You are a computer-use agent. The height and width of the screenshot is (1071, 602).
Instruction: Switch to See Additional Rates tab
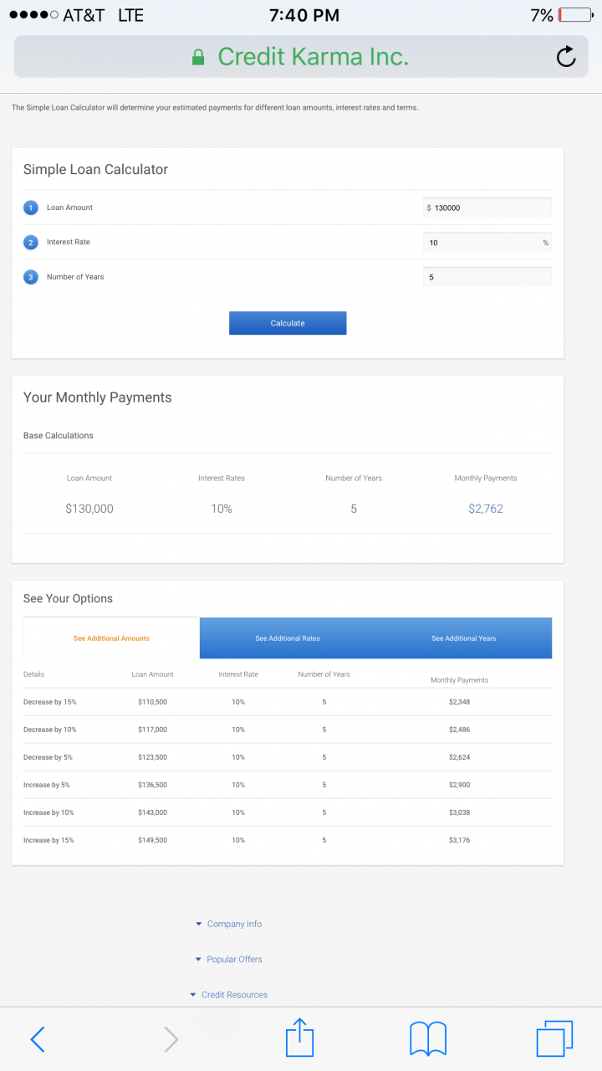288,638
